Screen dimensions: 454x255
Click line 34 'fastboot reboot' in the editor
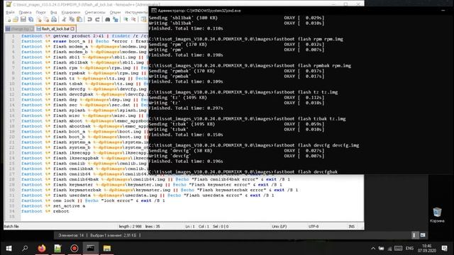click(x=45, y=211)
